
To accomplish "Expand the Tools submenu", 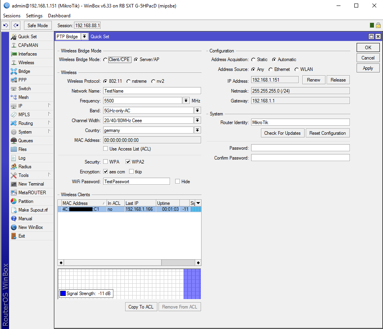I will [49, 175].
